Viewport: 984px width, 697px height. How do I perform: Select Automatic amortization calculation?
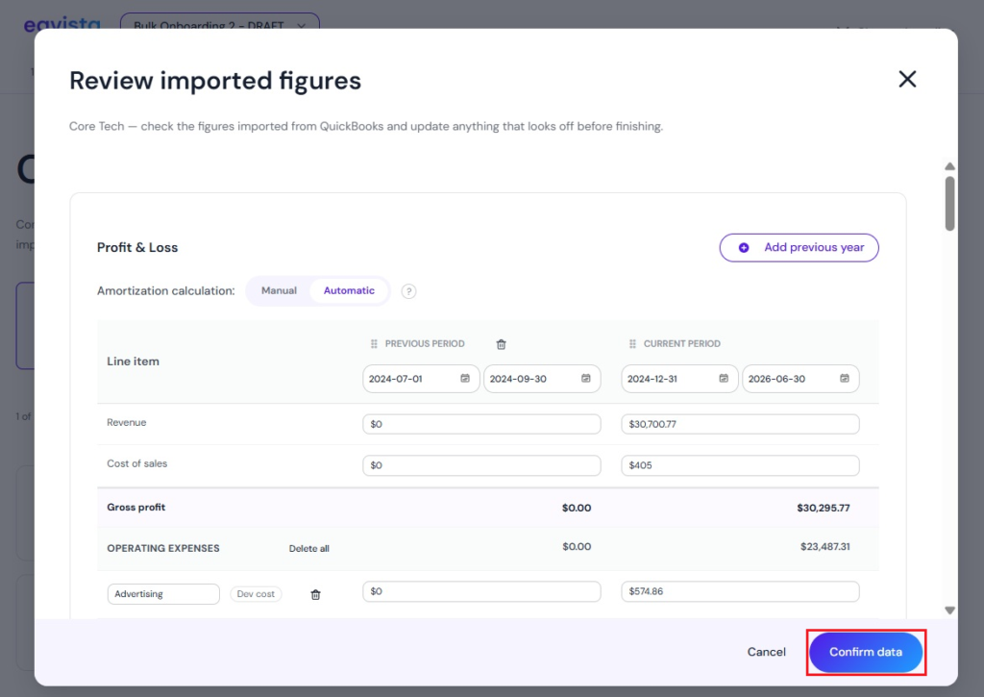[x=349, y=290]
